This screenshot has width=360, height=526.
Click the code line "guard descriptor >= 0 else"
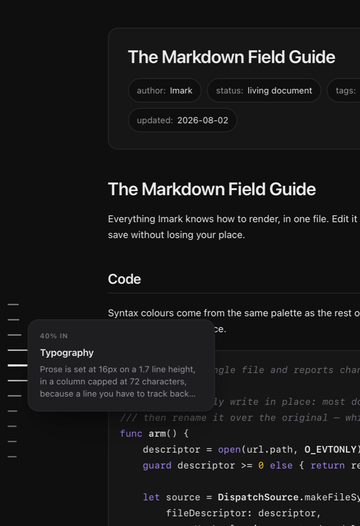pyautogui.click(x=251, y=465)
